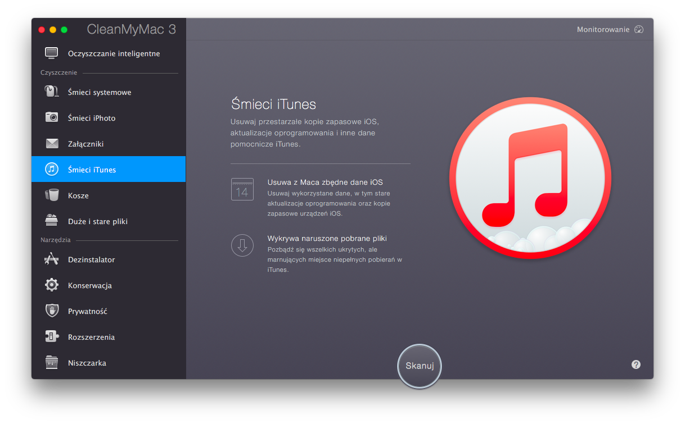Screen dimensions: 685x424
Task: Open Duże i stare pliki
Action: [x=109, y=221]
